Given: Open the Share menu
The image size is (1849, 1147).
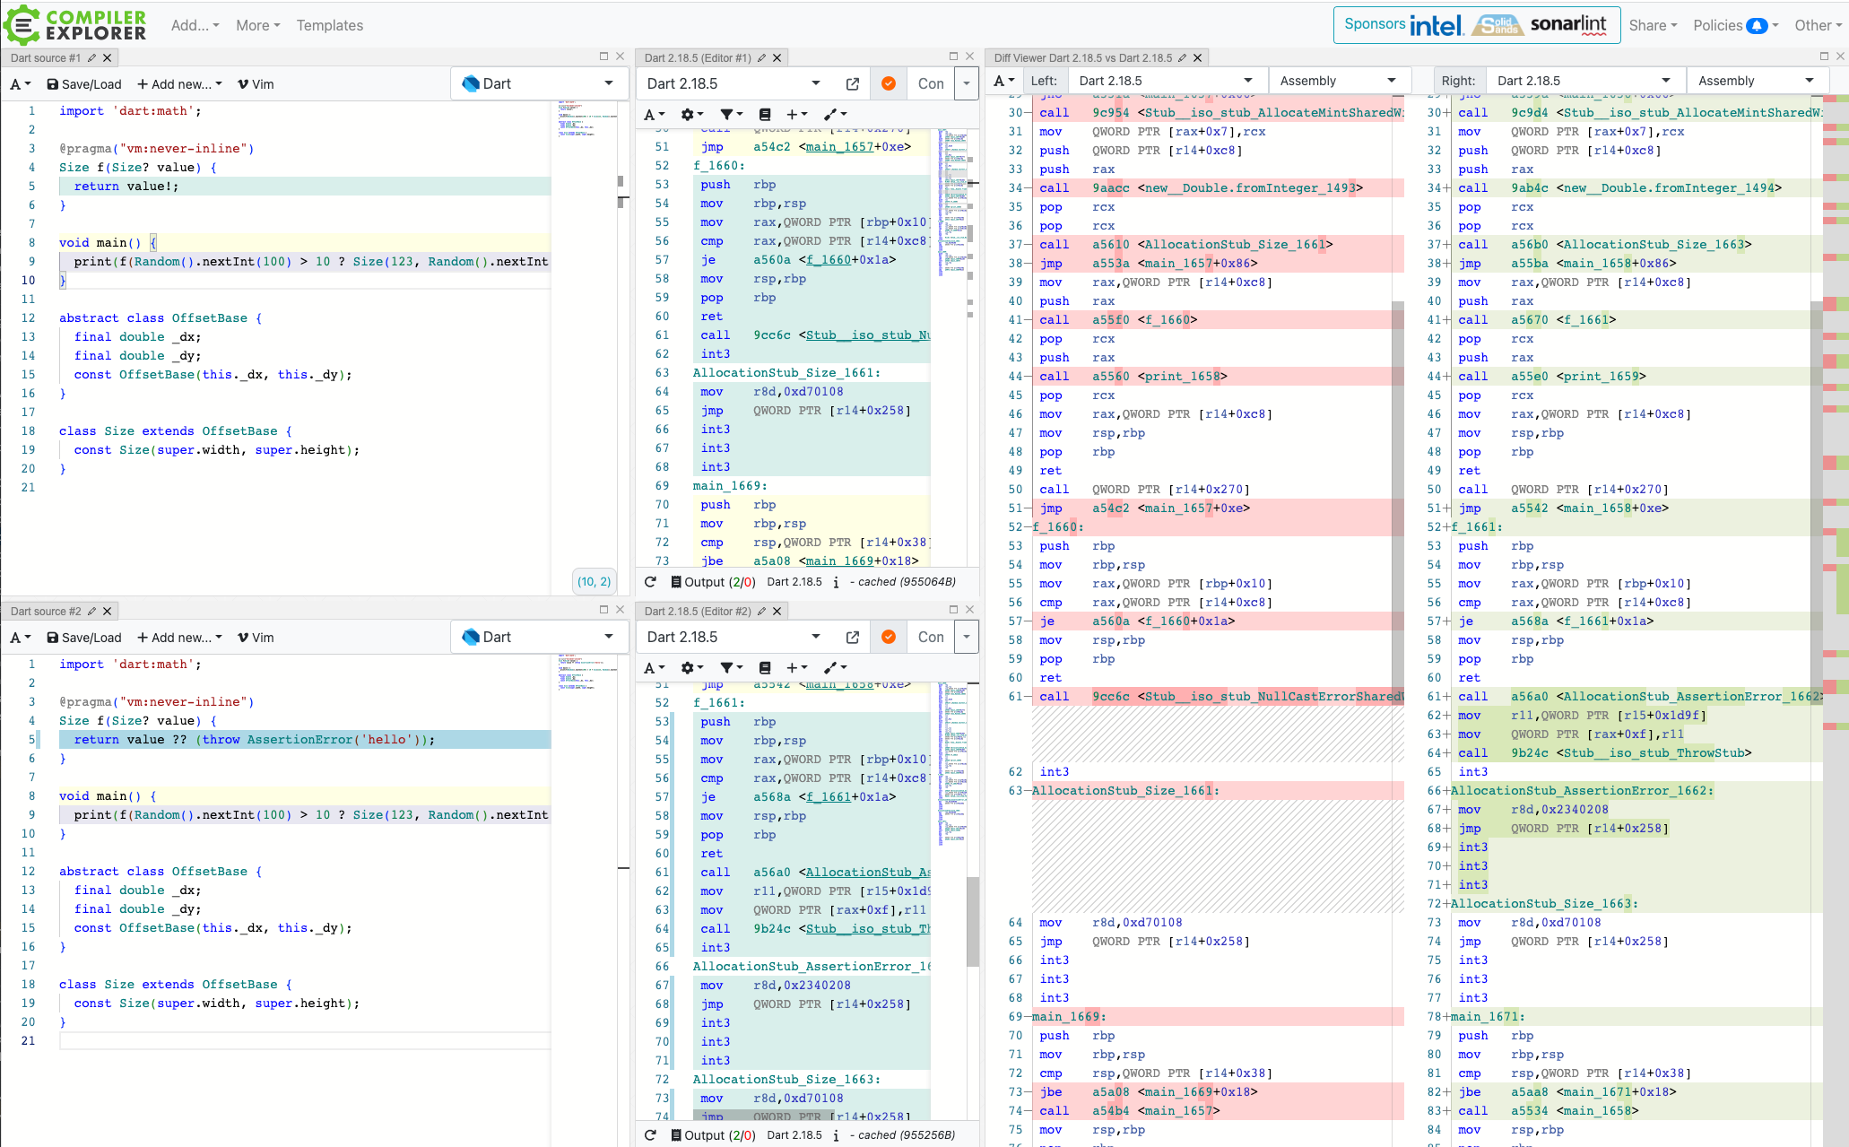Looking at the screenshot, I should point(1652,25).
